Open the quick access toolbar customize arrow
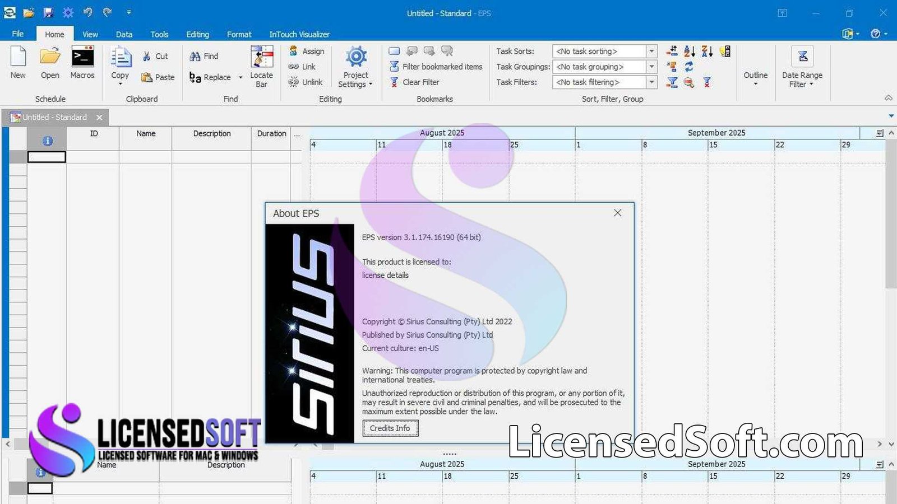This screenshot has width=897, height=504. [128, 12]
